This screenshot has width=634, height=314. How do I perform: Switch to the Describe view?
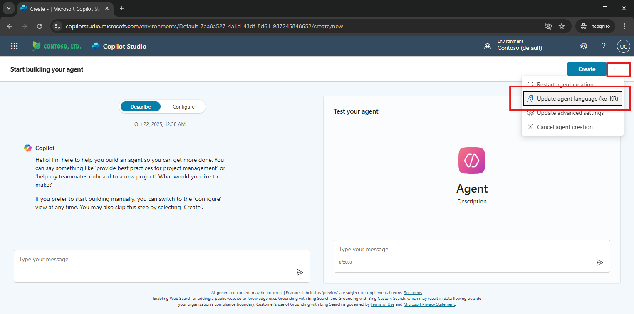(x=141, y=107)
